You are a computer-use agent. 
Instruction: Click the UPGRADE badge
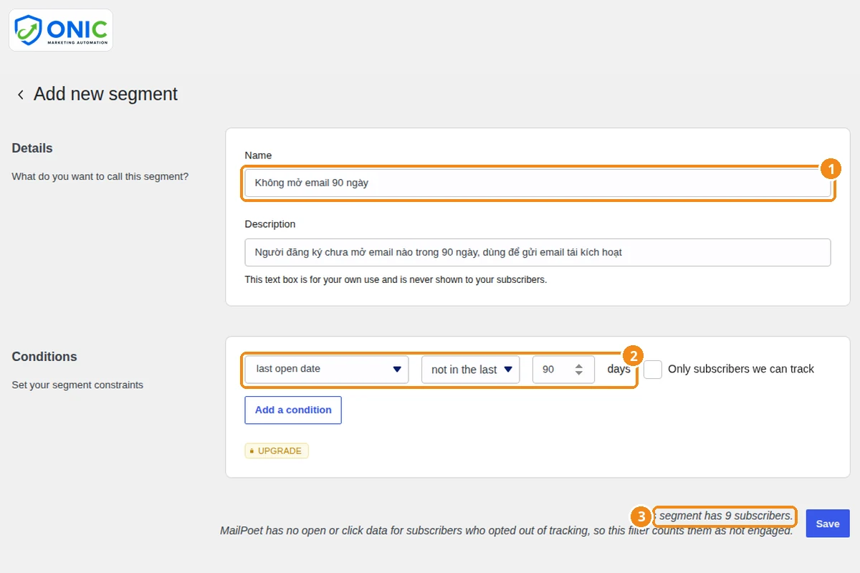[277, 451]
